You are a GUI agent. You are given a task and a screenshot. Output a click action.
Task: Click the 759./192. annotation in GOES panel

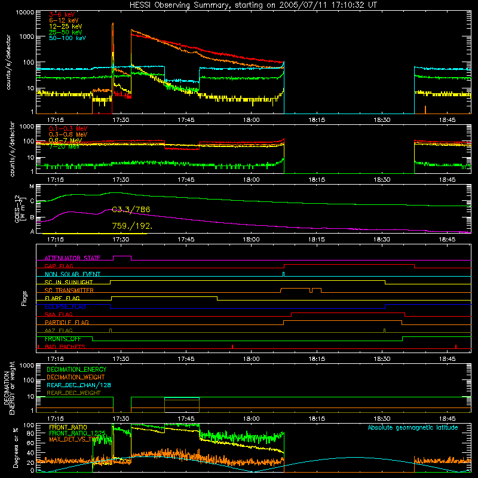(132, 226)
